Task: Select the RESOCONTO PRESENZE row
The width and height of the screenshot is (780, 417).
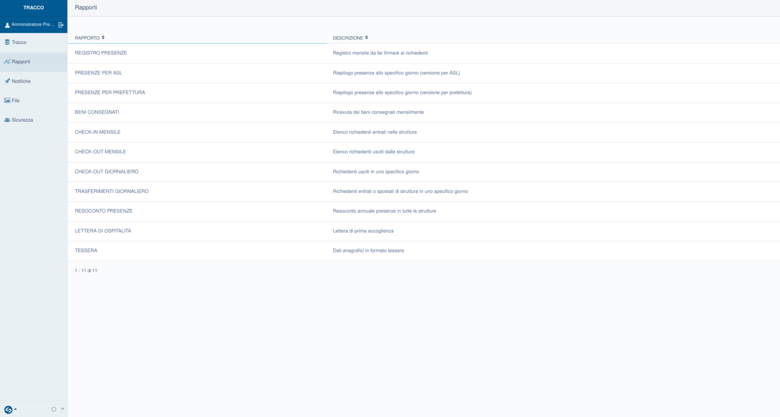Action: point(424,212)
